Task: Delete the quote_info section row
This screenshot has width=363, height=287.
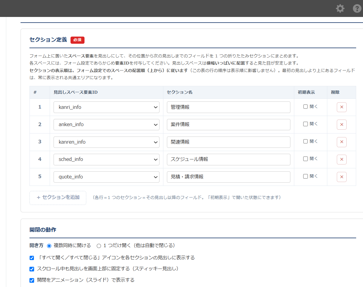Action: click(342, 177)
